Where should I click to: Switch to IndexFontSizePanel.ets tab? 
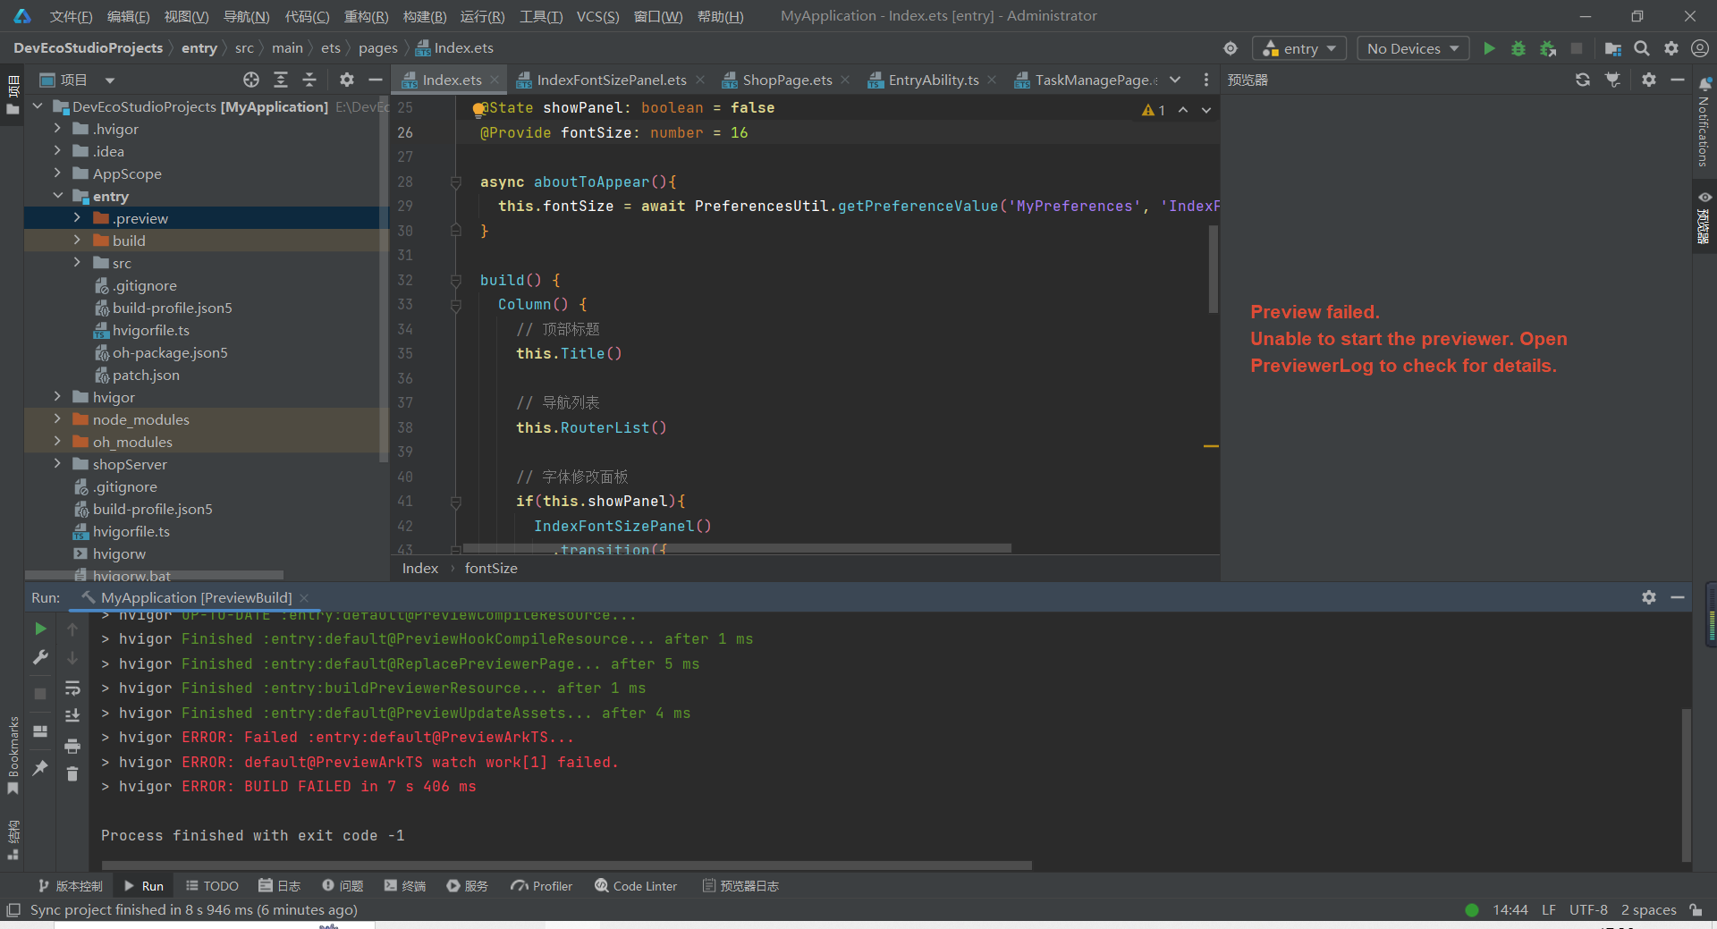point(612,80)
